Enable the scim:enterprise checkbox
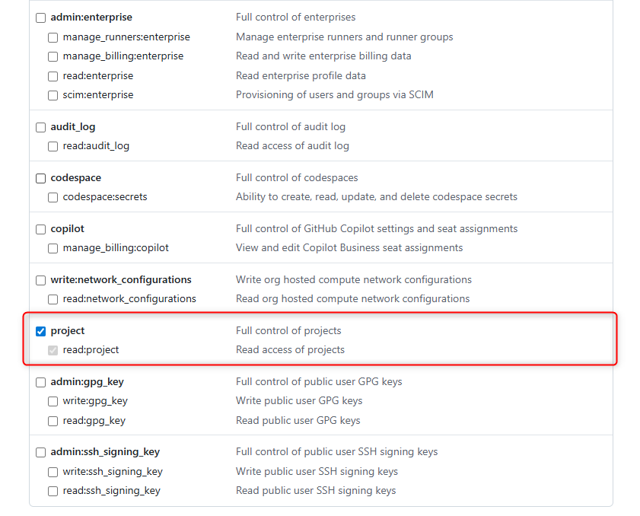640x516 pixels. pyautogui.click(x=53, y=95)
